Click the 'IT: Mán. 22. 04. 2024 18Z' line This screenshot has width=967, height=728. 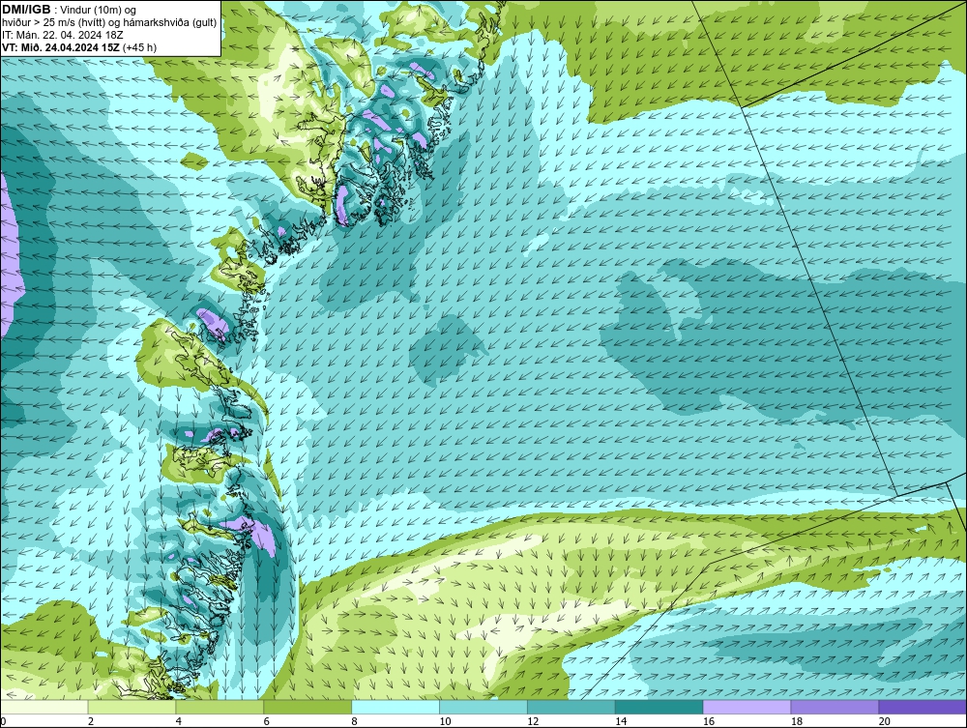click(62, 35)
